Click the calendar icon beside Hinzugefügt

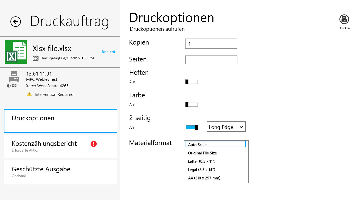click(36, 58)
